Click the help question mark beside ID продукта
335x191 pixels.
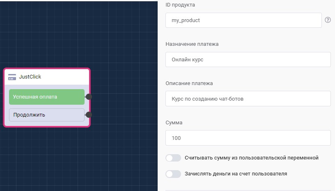[x=328, y=20]
